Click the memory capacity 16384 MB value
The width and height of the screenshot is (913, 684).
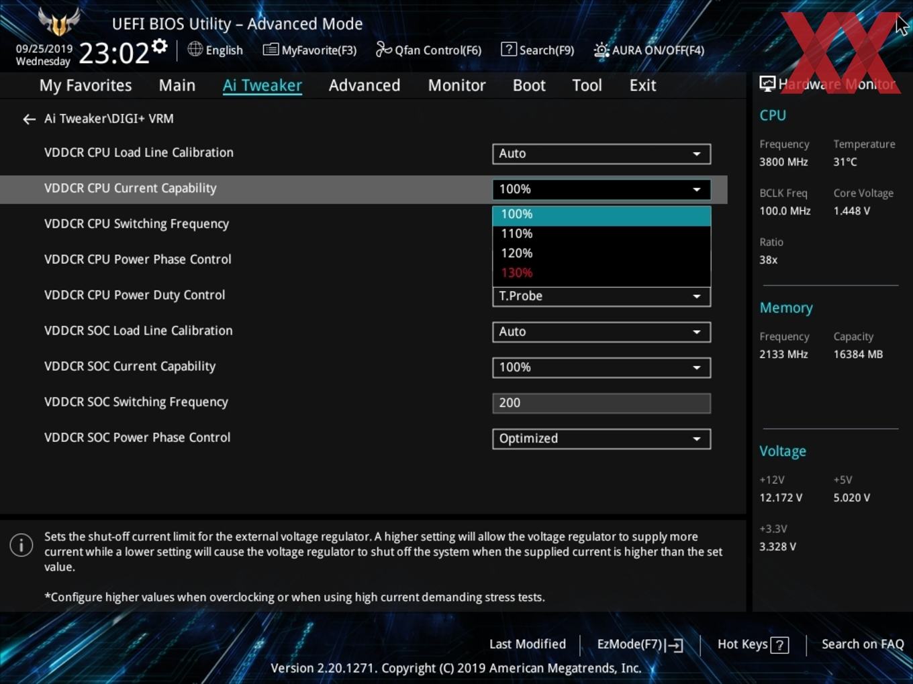pos(858,355)
